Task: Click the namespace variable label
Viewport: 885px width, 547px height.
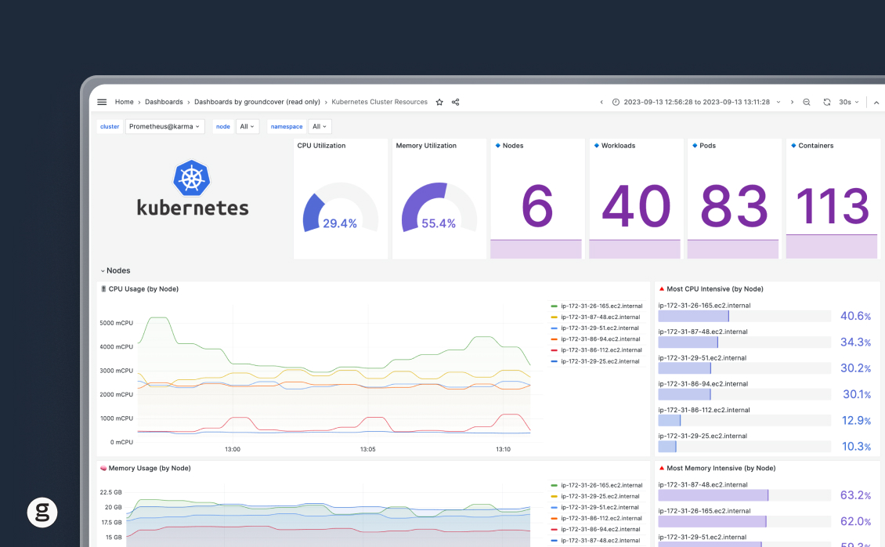Action: [286, 126]
